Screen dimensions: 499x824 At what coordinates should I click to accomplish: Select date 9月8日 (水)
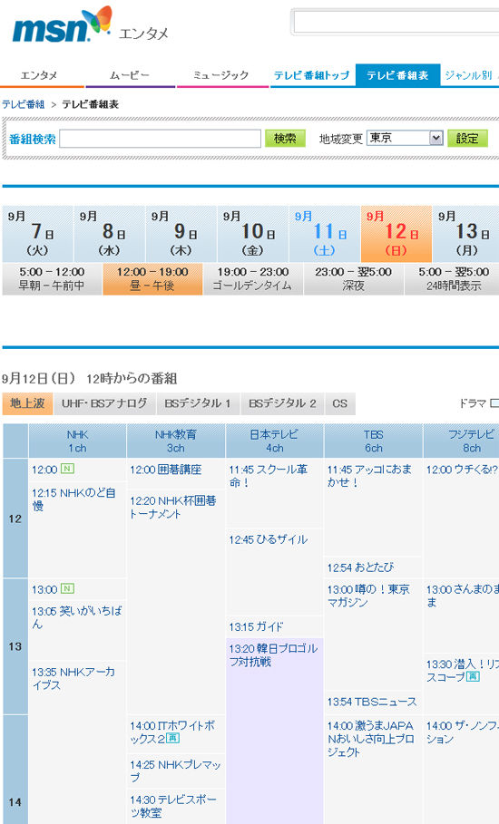pos(110,234)
